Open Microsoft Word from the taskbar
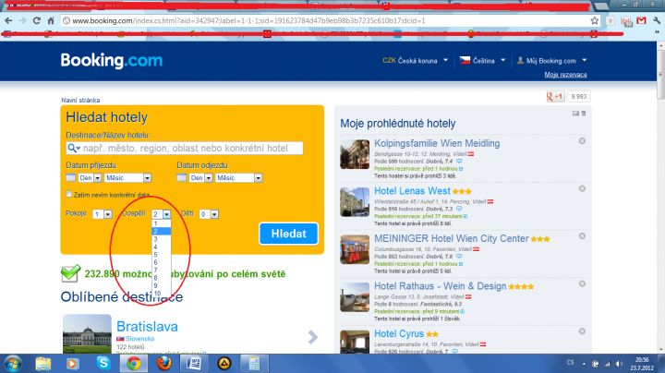The height and width of the screenshot is (373, 665). (x=193, y=364)
